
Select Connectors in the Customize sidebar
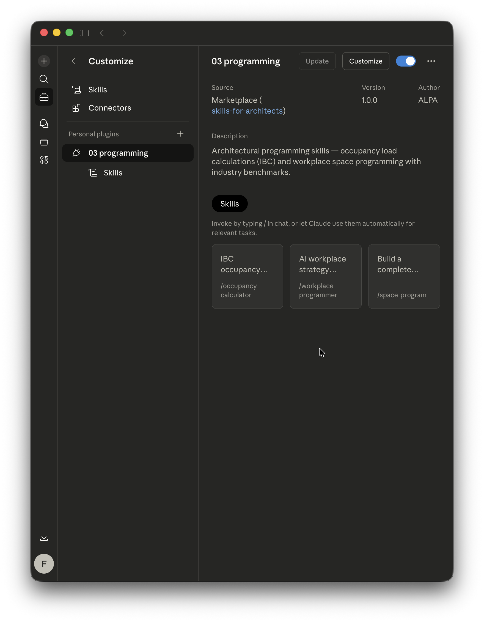[110, 108]
